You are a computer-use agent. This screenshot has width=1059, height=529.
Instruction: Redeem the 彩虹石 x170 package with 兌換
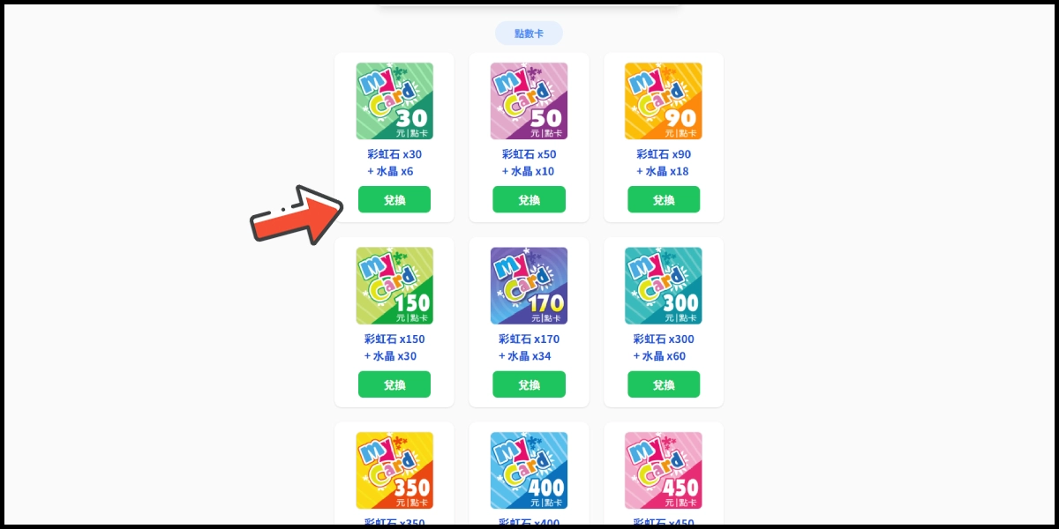[x=529, y=384]
